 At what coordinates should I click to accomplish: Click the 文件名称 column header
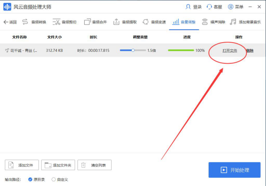(20, 37)
